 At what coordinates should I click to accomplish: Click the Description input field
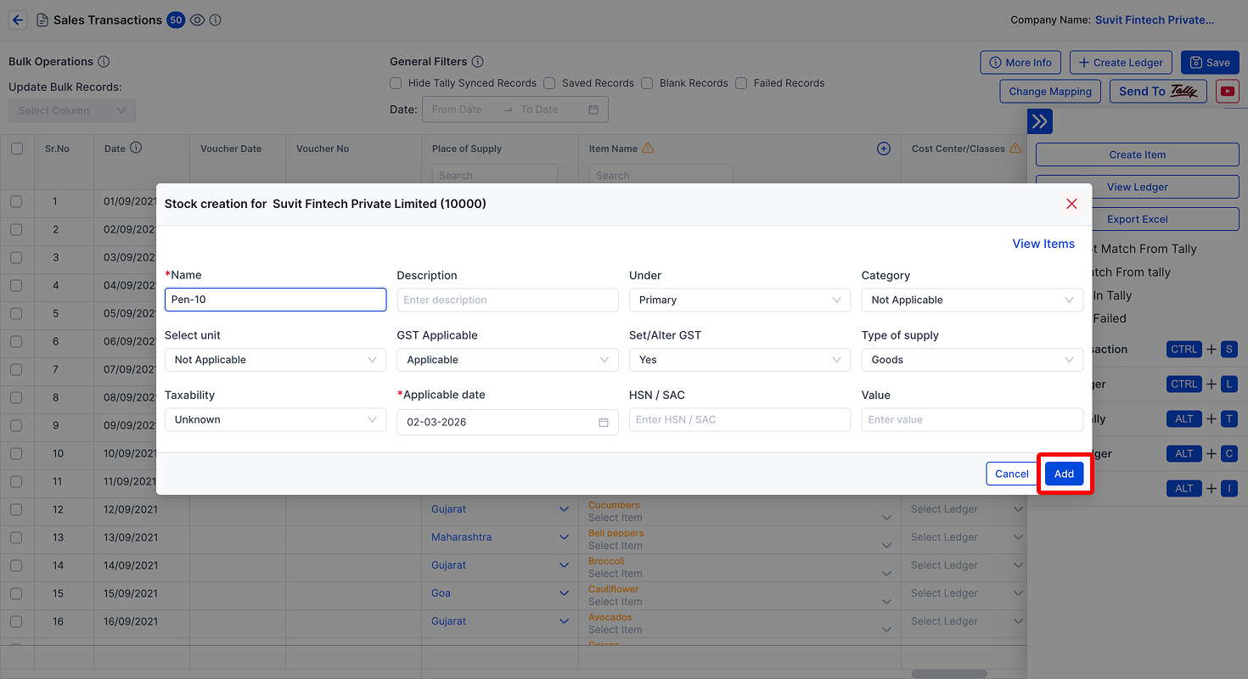click(x=508, y=300)
